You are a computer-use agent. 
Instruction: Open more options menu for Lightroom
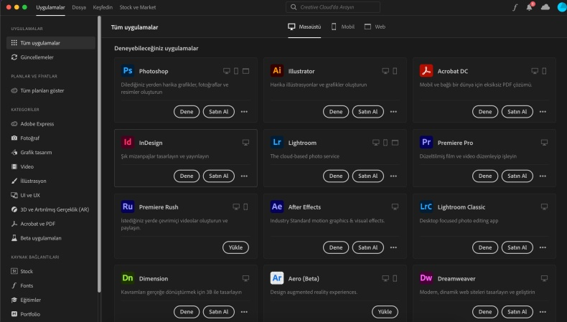pyautogui.click(x=393, y=176)
